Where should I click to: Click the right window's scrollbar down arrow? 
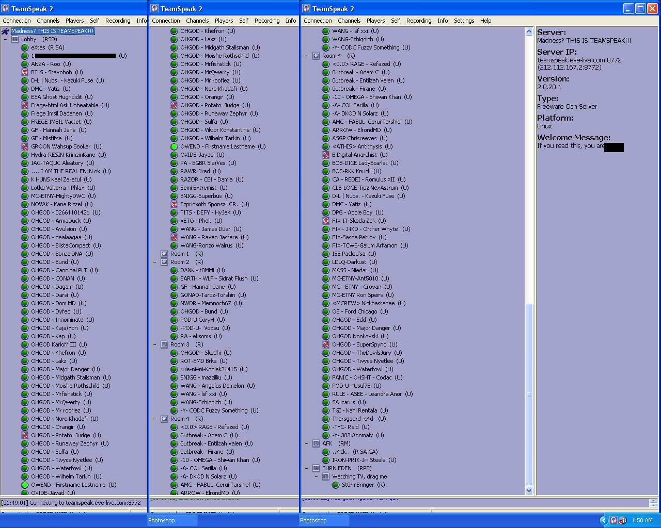pos(529,491)
